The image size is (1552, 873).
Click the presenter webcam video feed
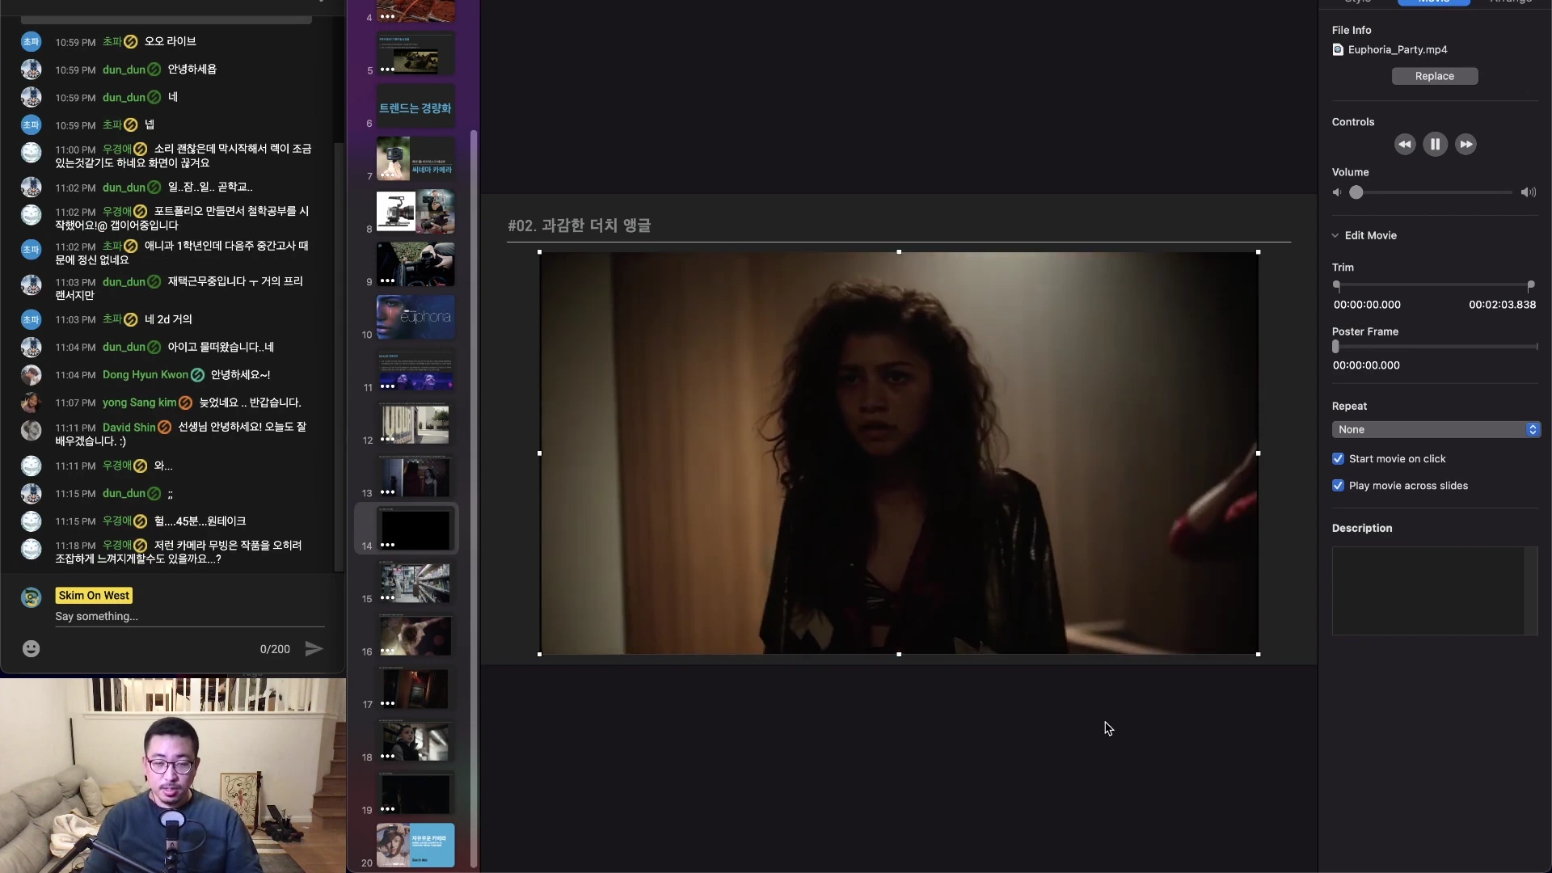point(173,775)
